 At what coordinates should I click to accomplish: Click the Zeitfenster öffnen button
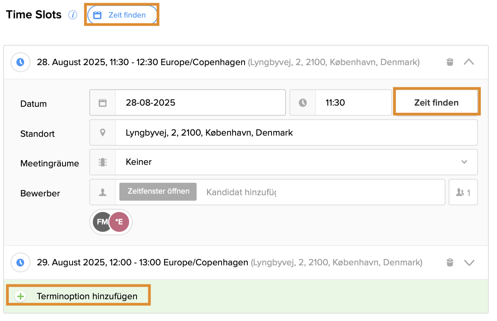click(x=158, y=191)
